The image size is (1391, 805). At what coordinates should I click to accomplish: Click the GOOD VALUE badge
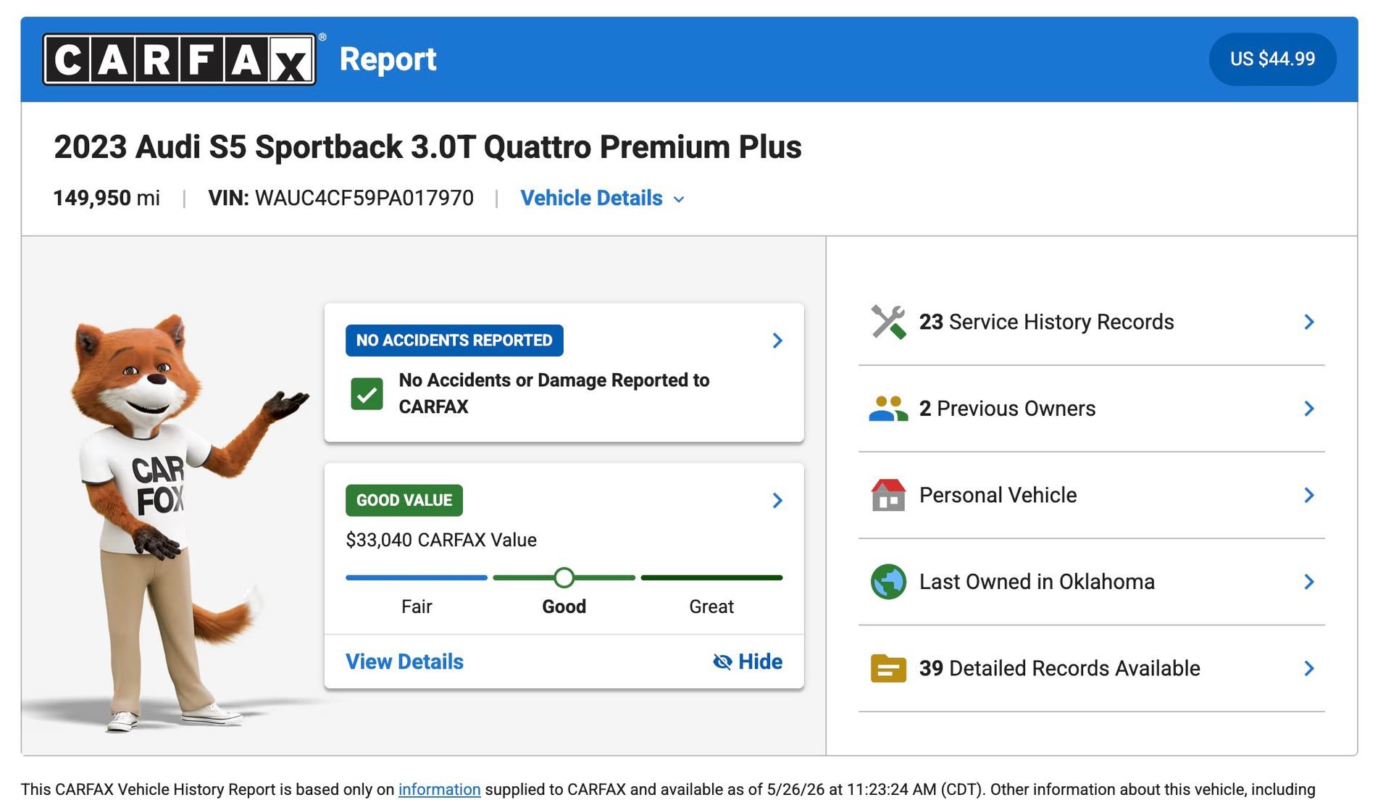click(x=404, y=501)
